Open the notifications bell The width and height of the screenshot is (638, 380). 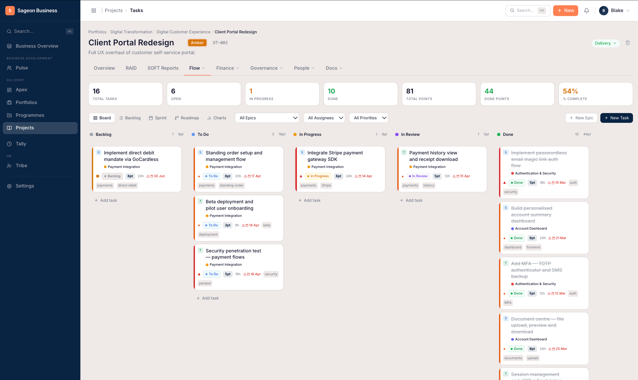click(587, 11)
